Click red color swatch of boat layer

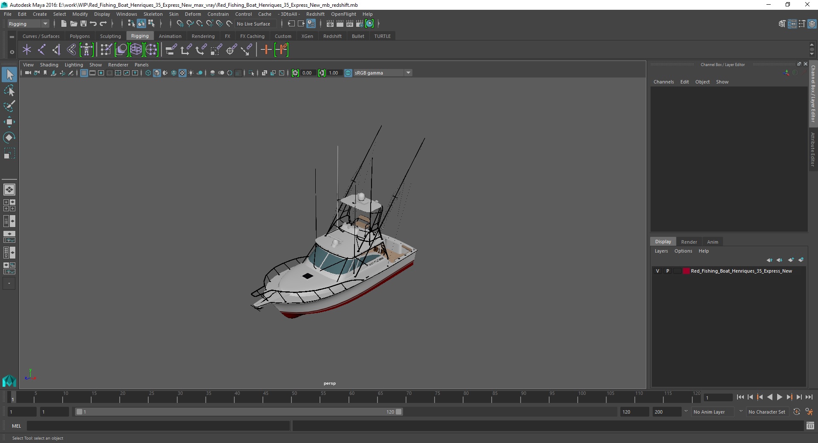[x=686, y=271]
